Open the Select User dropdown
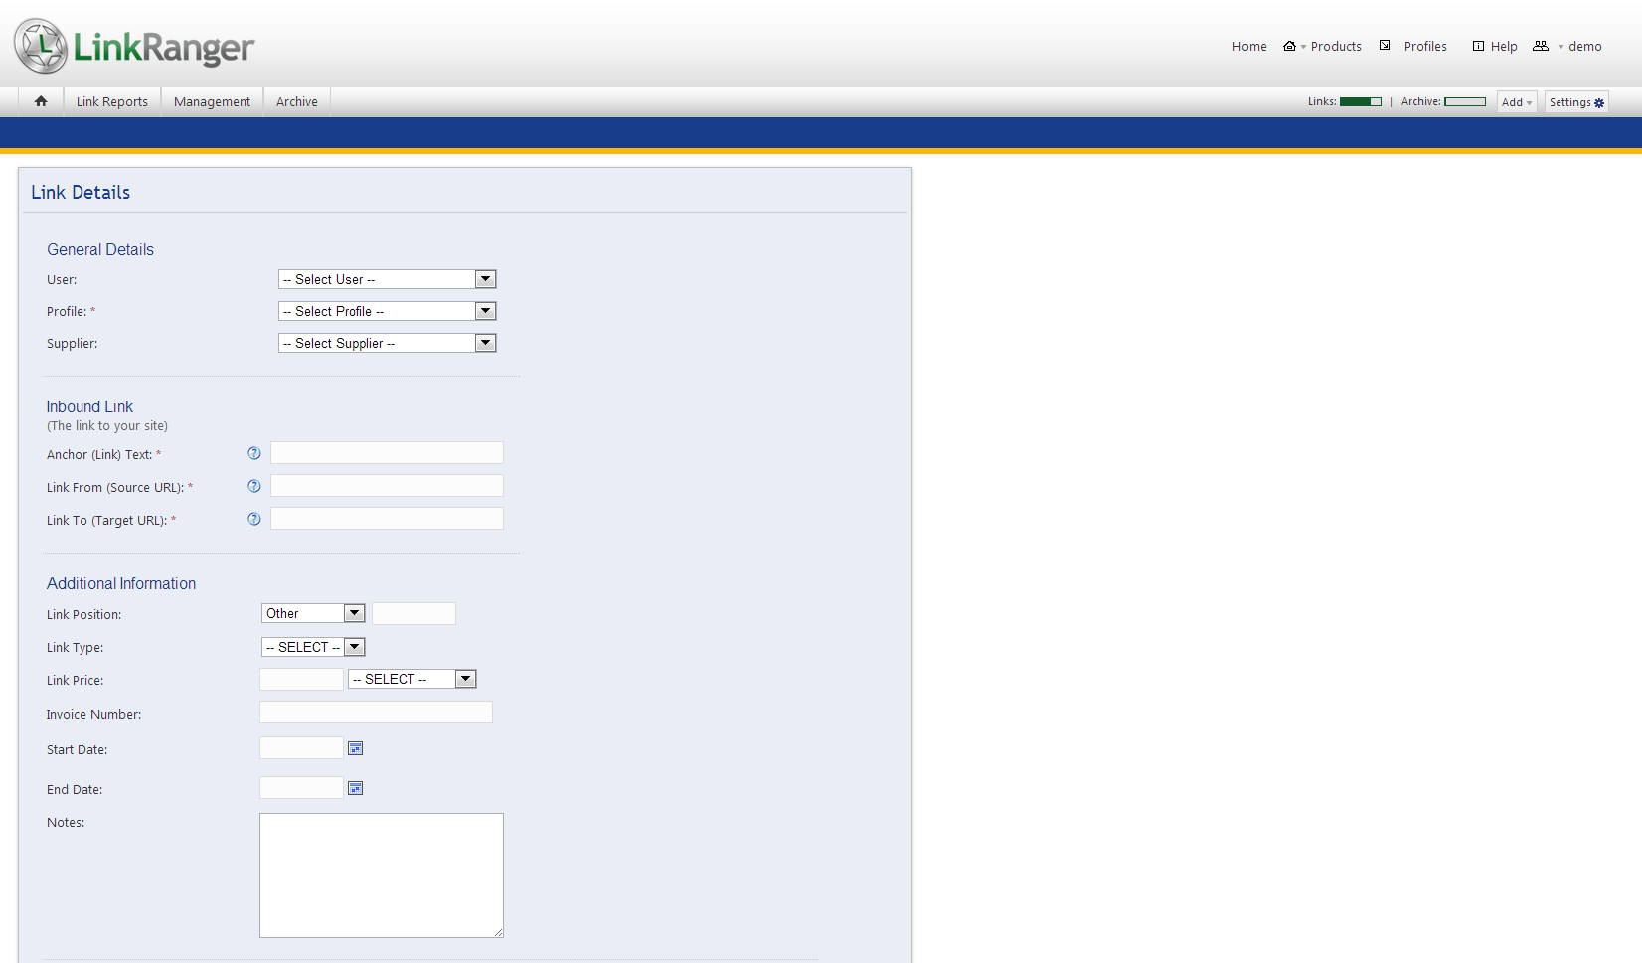Viewport: 1642px width, 963px height. [388, 279]
